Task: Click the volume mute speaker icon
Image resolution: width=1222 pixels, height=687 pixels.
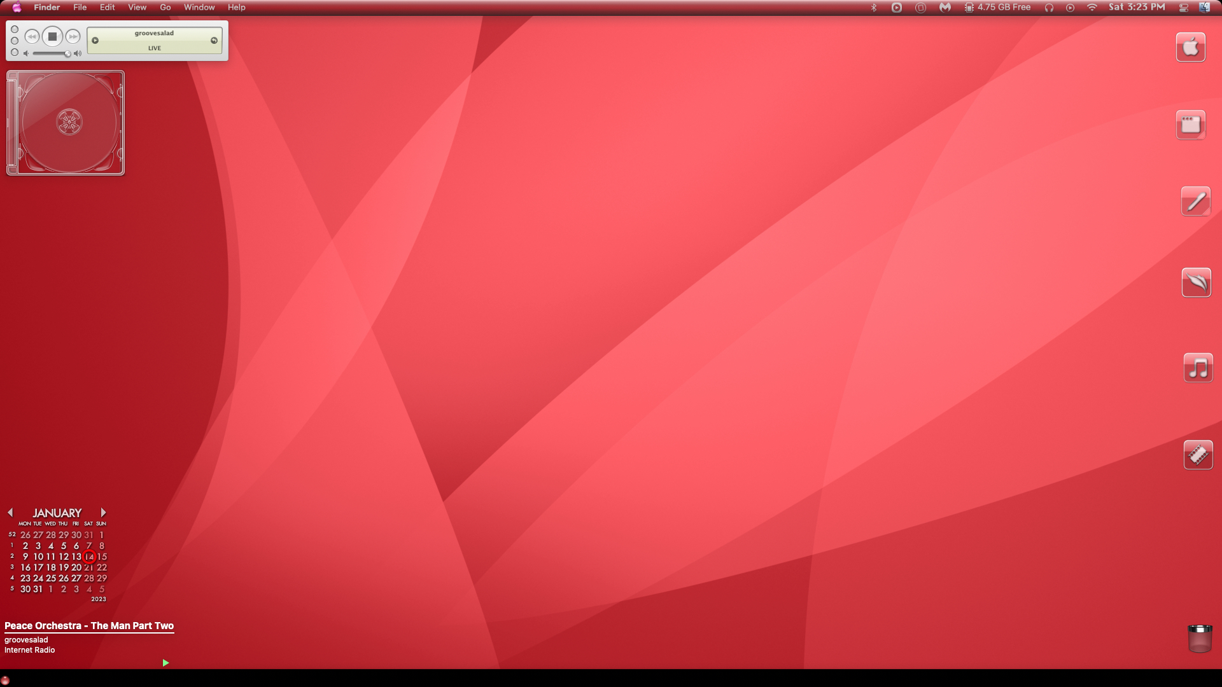Action: tap(26, 53)
